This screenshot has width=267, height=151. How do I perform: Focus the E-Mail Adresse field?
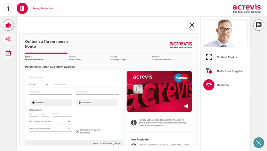(x=74, y=77)
